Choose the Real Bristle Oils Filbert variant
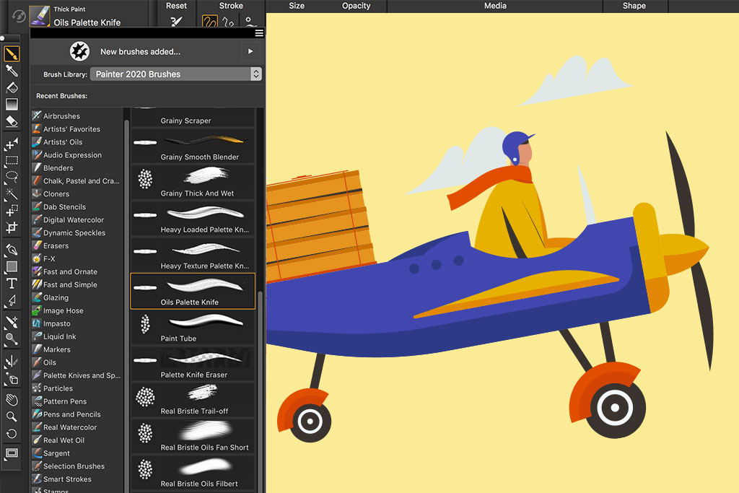The image size is (739, 493). click(x=193, y=473)
